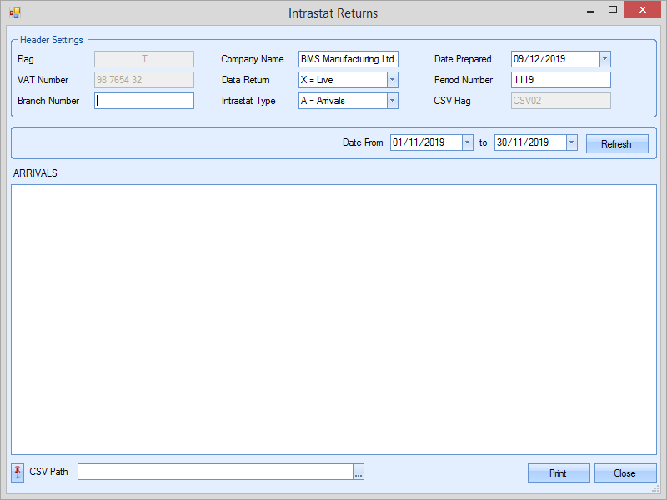
Task: Open the CSV Path browse ellipsis button
Action: (359, 472)
